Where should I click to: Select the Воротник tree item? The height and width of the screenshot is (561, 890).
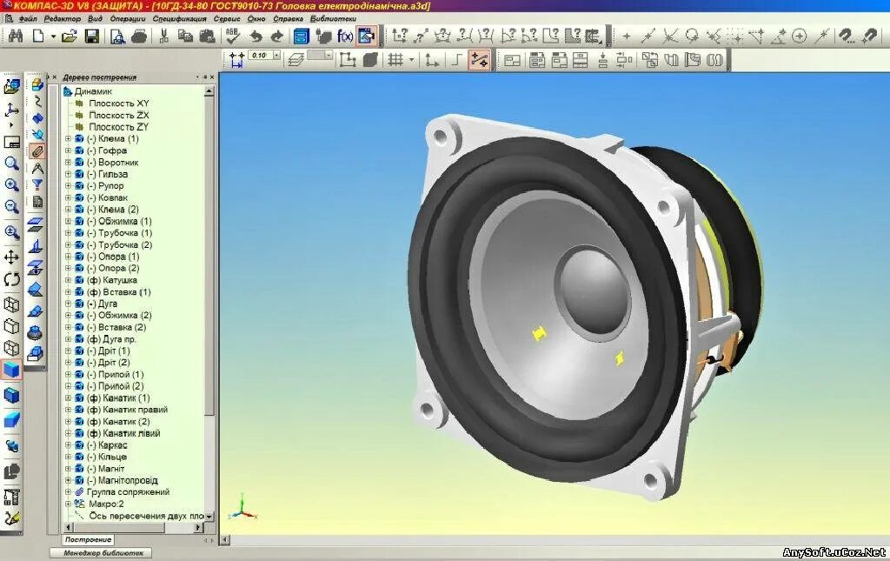(112, 163)
